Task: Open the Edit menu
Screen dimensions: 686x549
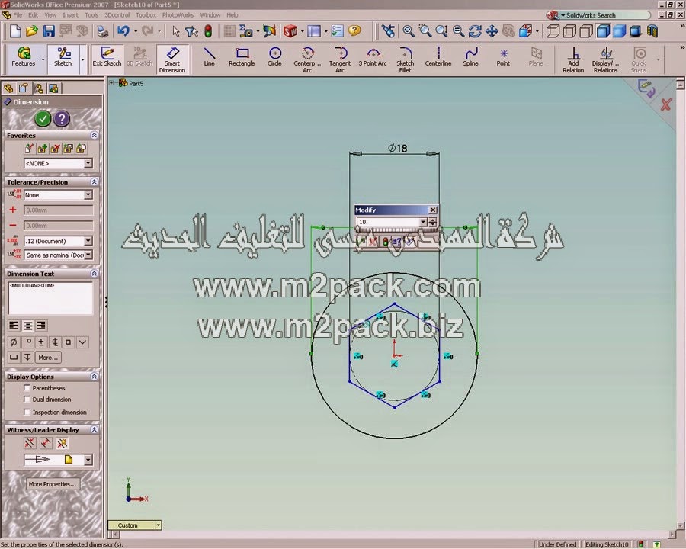Action: (x=34, y=15)
